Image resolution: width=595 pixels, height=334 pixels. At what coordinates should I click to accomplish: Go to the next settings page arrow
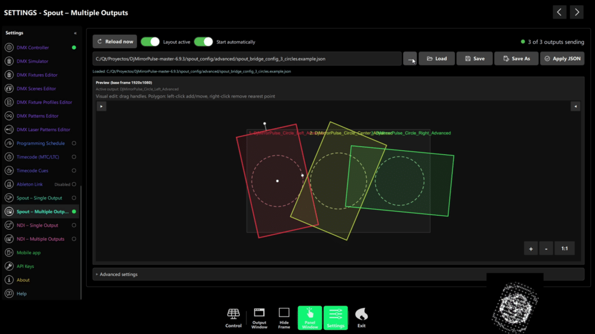click(x=577, y=12)
